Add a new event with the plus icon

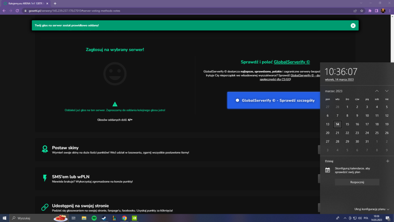click(387, 161)
